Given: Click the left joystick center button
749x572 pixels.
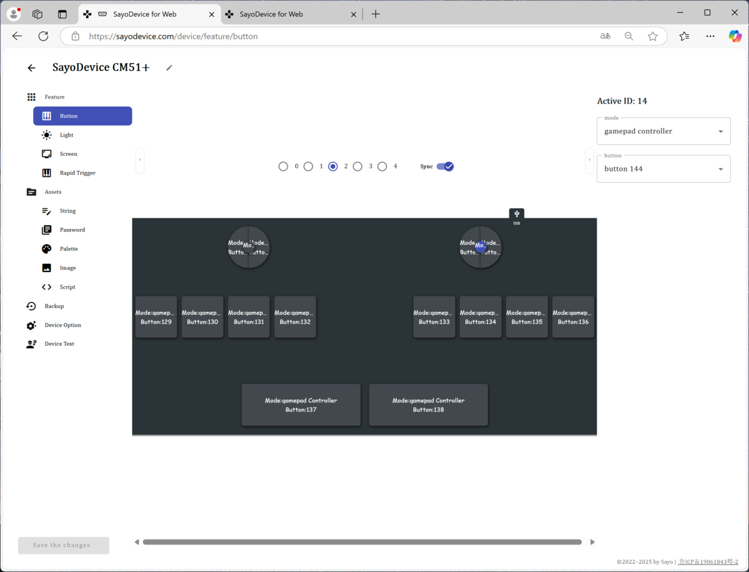Looking at the screenshot, I should point(248,246).
